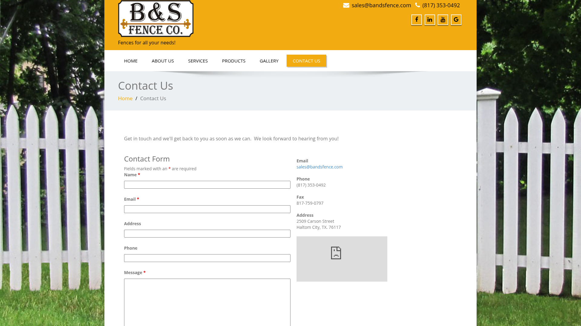Open the YouTube channel icon
Screen dimensions: 581x326
(443, 20)
